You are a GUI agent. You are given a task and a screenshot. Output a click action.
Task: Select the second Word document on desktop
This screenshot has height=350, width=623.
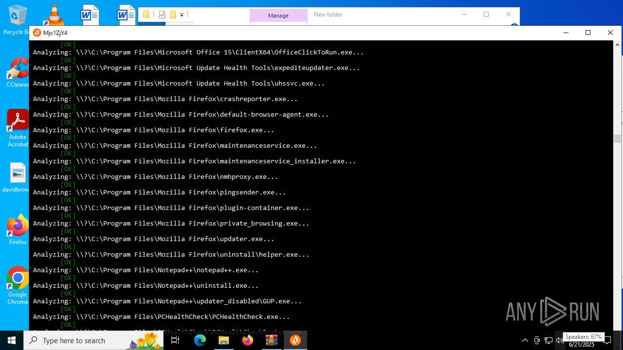[126, 15]
